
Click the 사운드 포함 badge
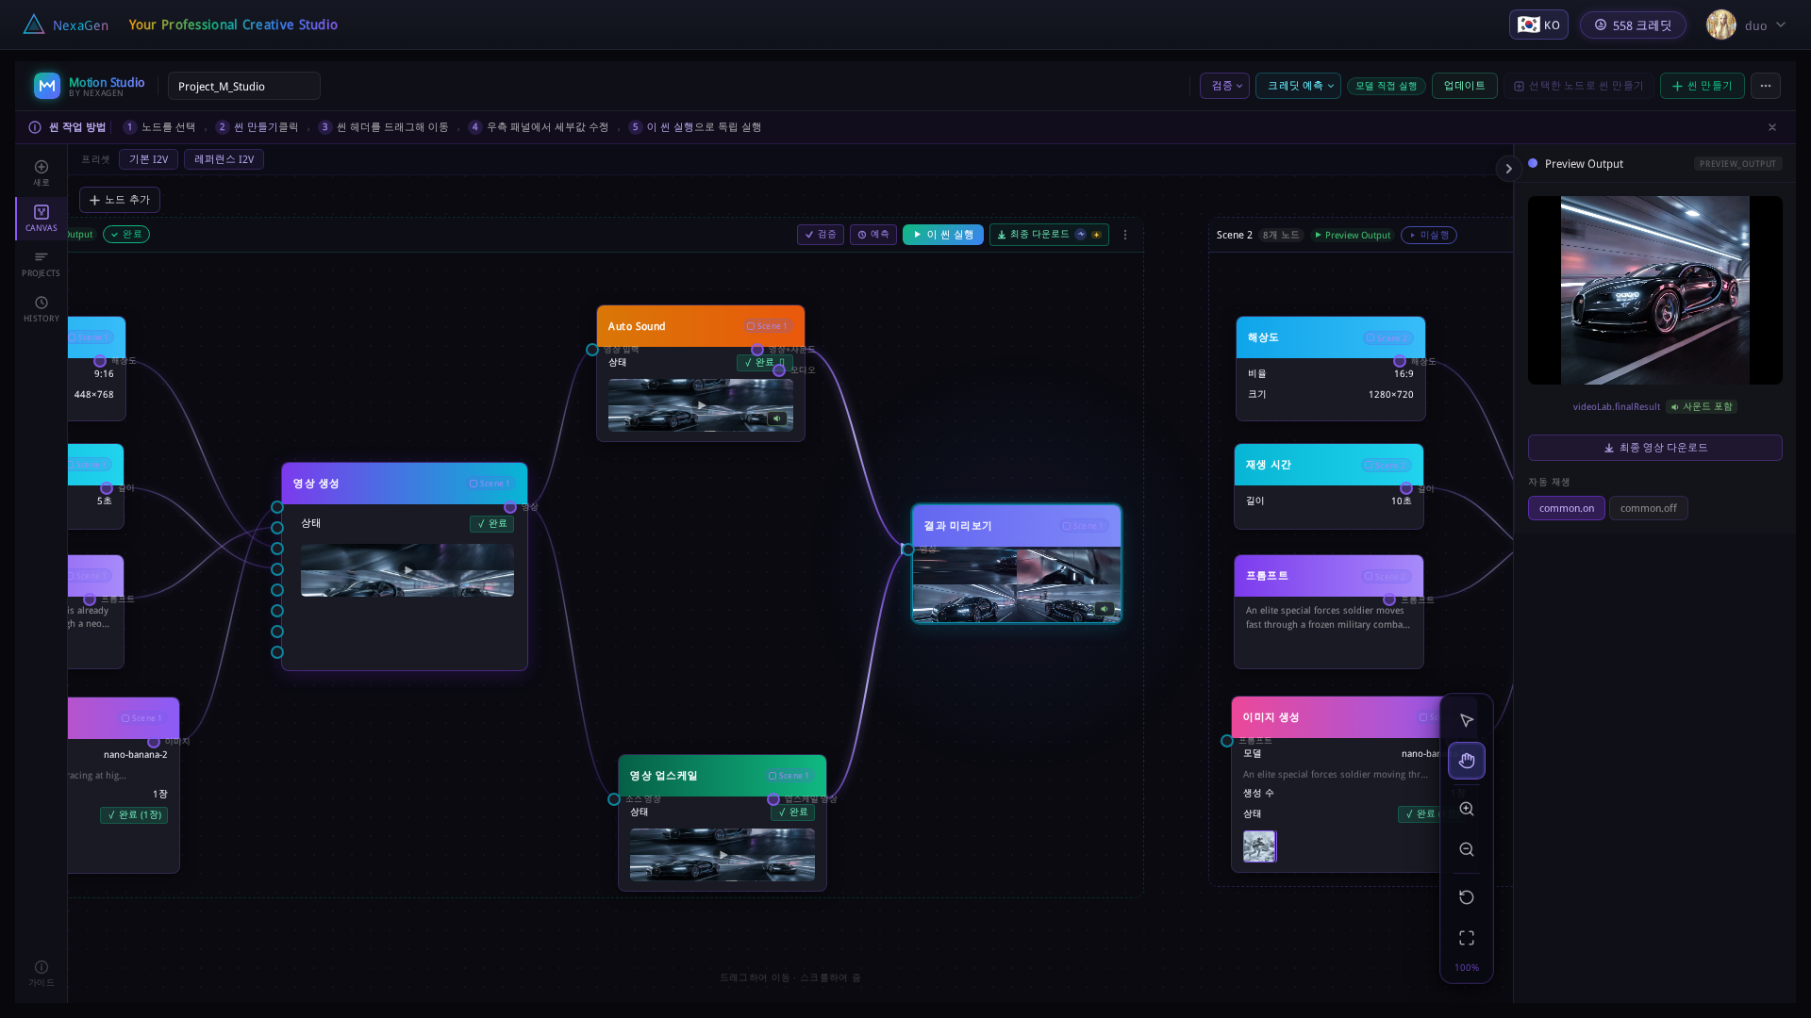[1703, 406]
